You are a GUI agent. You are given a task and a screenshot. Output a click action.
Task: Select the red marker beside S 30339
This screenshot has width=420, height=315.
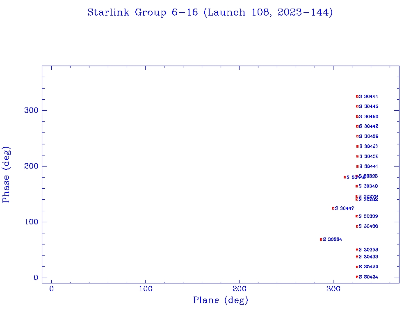[356, 216]
